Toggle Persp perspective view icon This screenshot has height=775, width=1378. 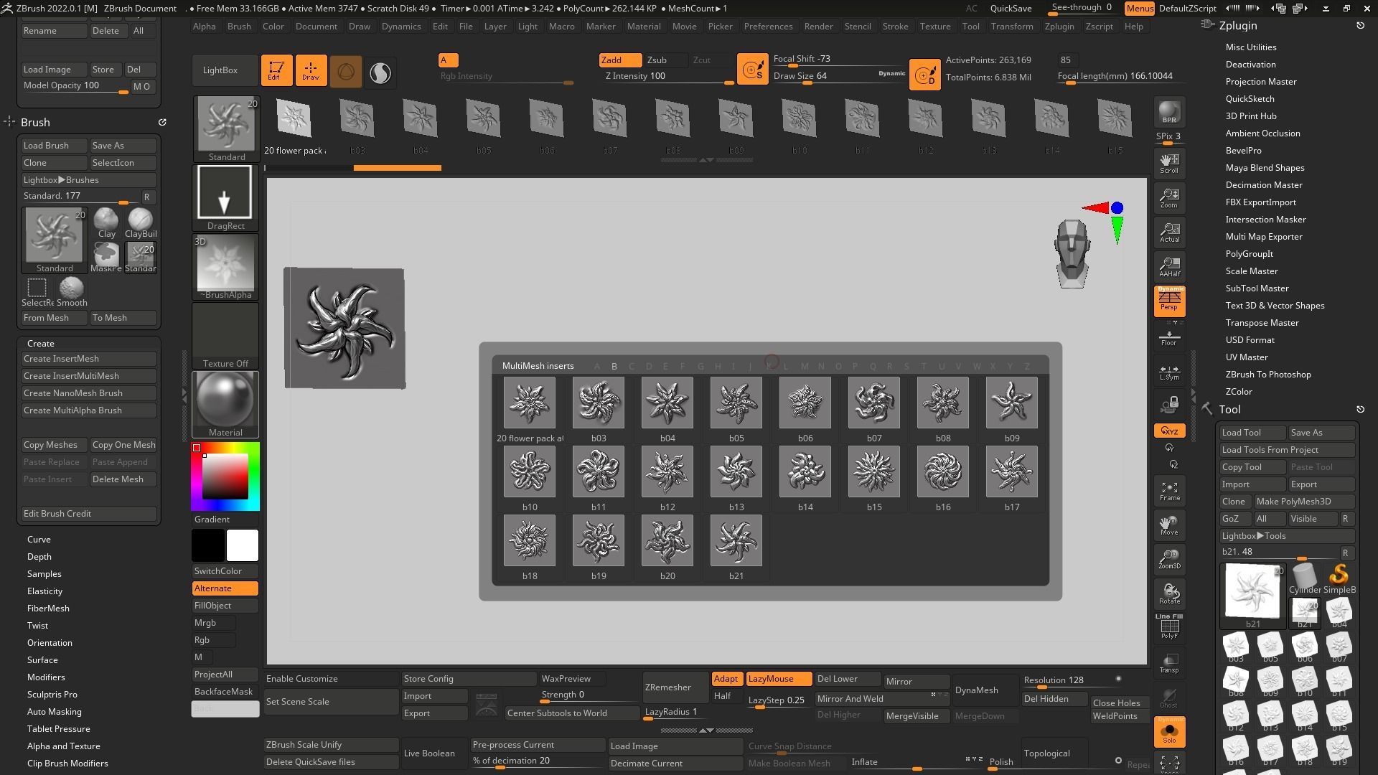(1169, 301)
